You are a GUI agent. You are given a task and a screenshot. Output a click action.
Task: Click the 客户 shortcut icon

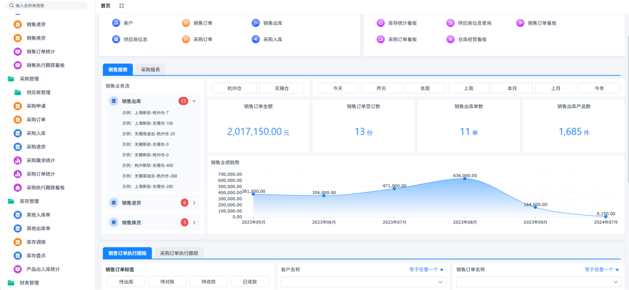(x=116, y=23)
